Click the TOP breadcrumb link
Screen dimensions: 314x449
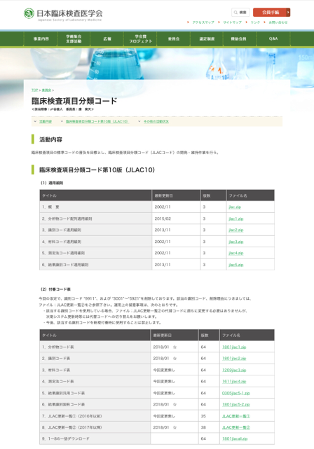pyautogui.click(x=34, y=90)
